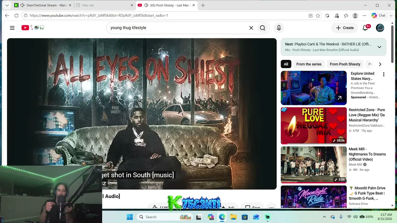
Task: Open Edge Settings and more menu
Action: pyautogui.click(x=364, y=15)
